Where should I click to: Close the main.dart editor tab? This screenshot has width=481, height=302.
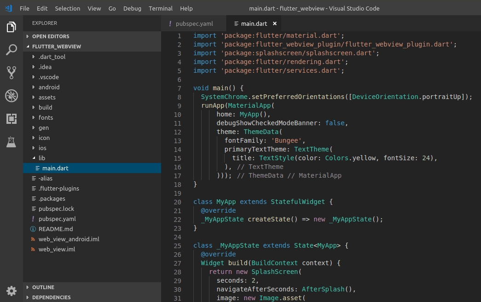pyautogui.click(x=275, y=23)
